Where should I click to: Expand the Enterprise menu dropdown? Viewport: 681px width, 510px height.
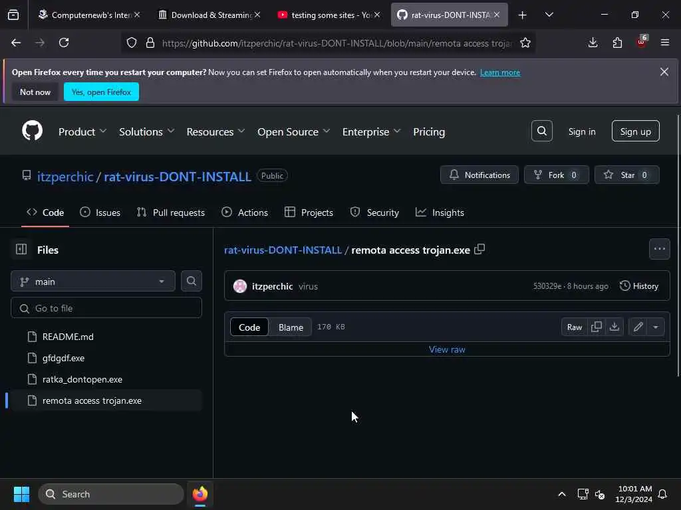click(371, 131)
